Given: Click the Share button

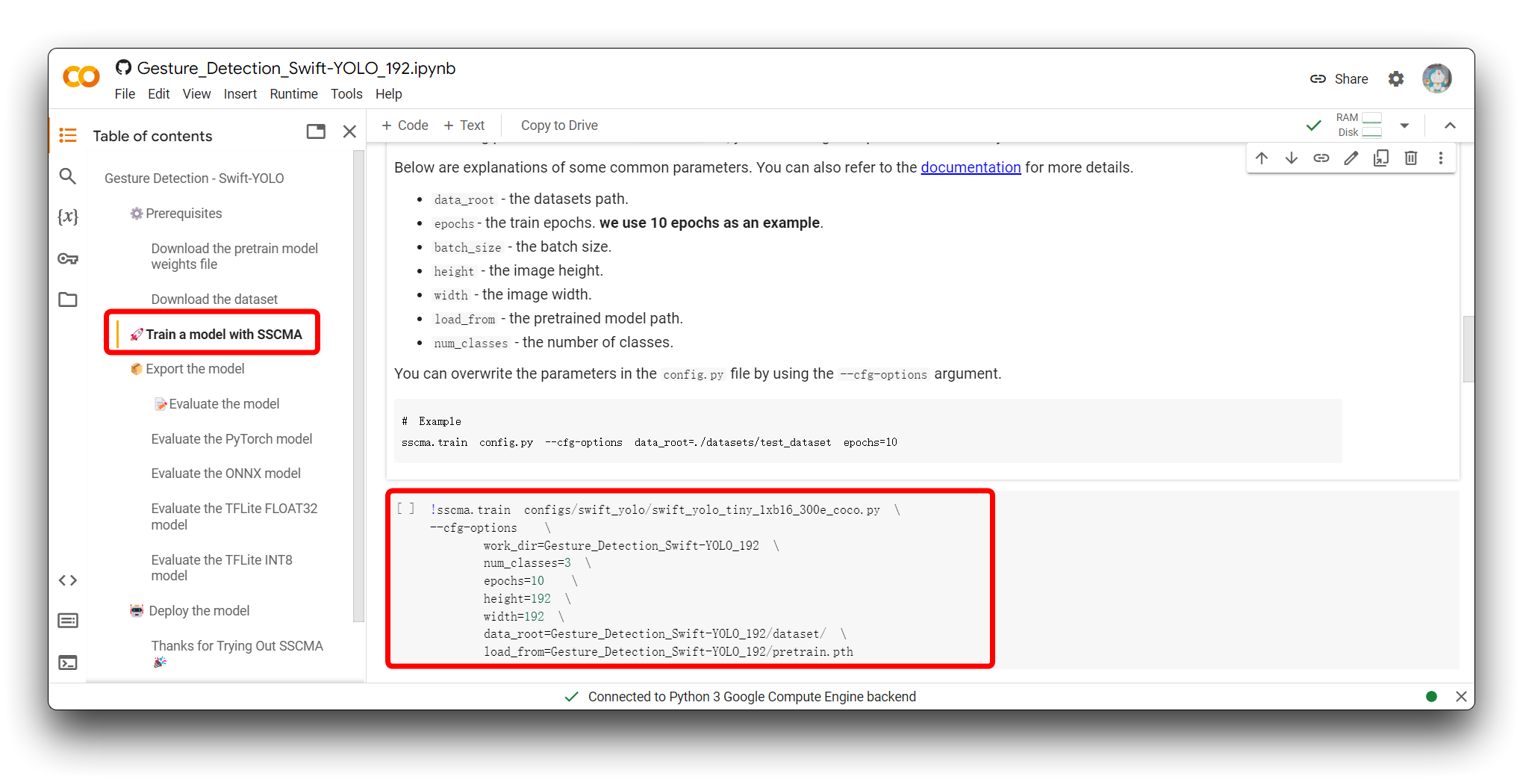Looking at the screenshot, I should click(1339, 78).
